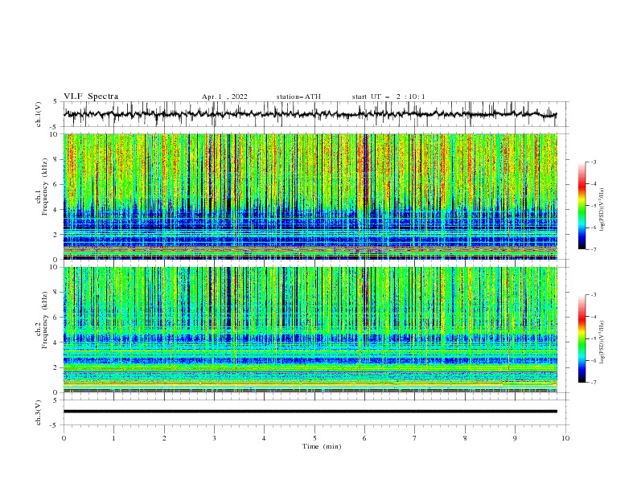Click the ch.3 flat black voltage trace

[x=310, y=412]
